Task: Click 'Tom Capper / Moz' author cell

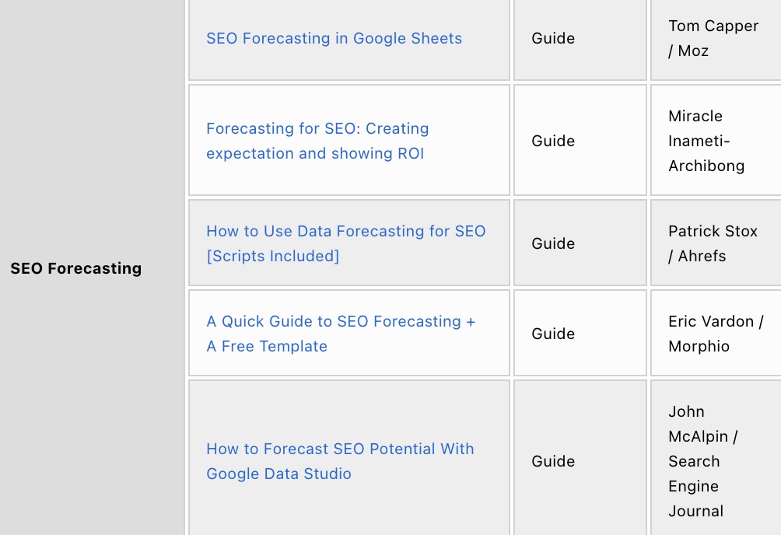Action: tap(716, 38)
